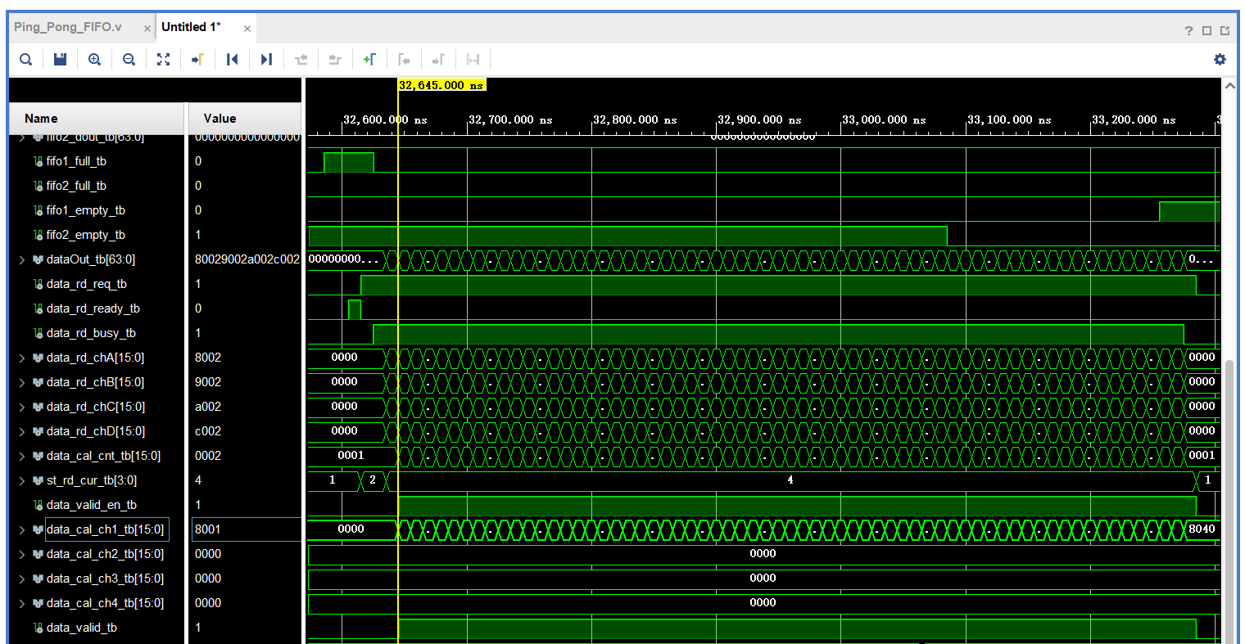The width and height of the screenshot is (1245, 644).
Task: Zoom in on the waveform
Action: [94, 59]
